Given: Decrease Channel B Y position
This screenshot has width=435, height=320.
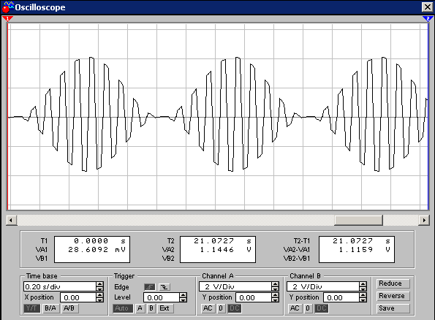Looking at the screenshot, I should (x=363, y=300).
